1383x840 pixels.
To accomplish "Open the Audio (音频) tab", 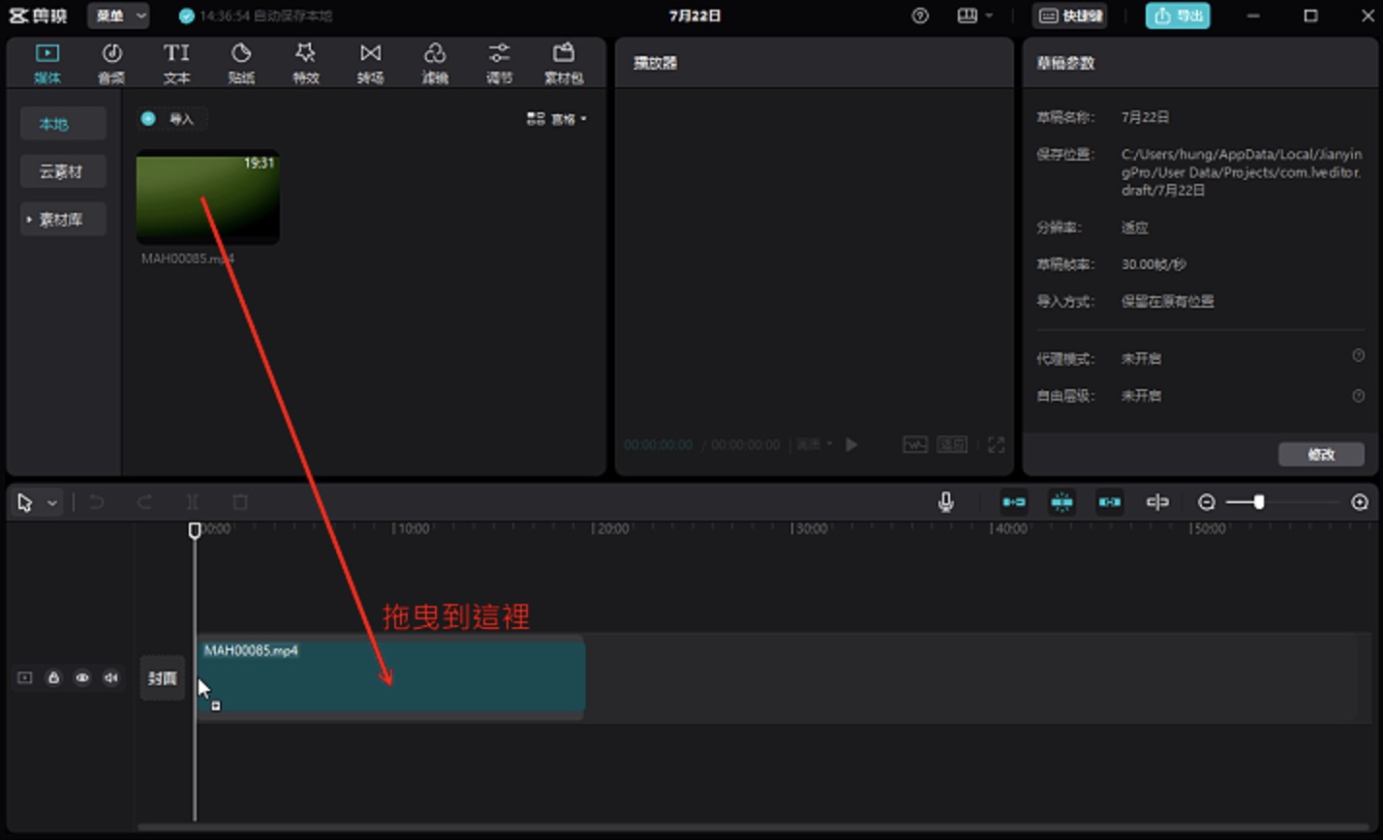I will pyautogui.click(x=111, y=63).
